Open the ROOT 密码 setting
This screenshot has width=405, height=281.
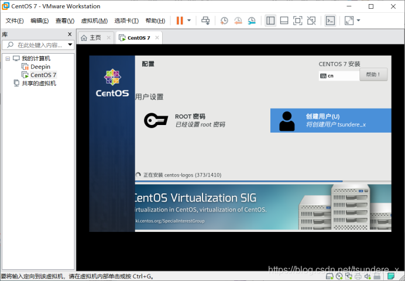(x=185, y=120)
